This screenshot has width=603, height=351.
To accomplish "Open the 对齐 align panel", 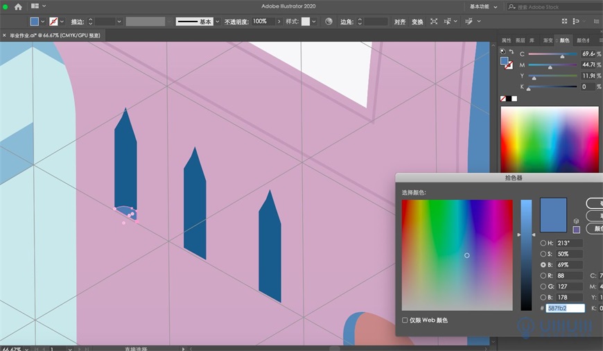I will 399,22.
